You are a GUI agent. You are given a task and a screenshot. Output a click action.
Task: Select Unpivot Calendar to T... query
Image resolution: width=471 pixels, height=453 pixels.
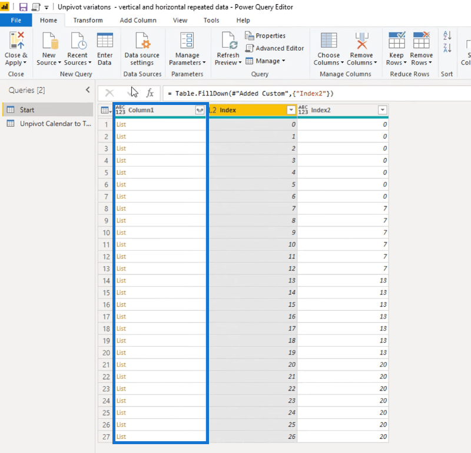48,123
